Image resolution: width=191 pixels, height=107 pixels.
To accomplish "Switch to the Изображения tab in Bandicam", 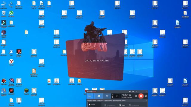I will coord(134,105).
